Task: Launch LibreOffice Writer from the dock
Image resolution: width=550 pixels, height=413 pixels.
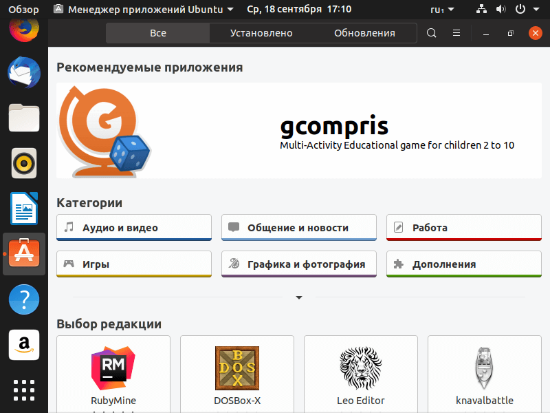Action: (24, 209)
